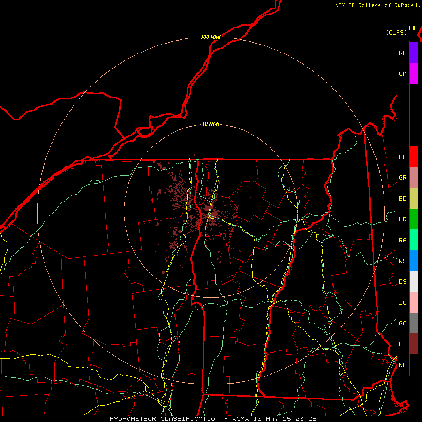This screenshot has height=422, width=422.
Task: Select the GC gray legend swatch
Action: [x=414, y=323]
